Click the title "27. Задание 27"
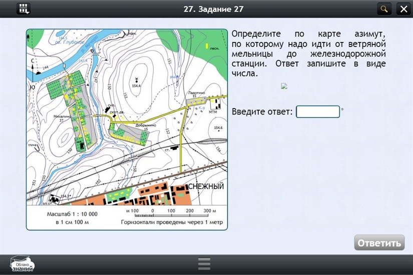The image size is (413, 275). point(206,8)
